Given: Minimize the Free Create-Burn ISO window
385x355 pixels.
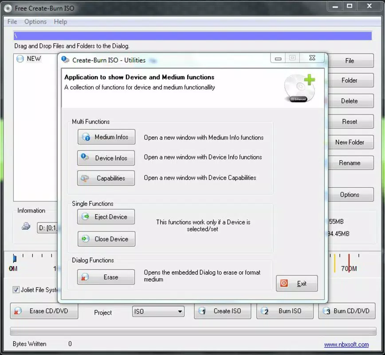Looking at the screenshot, I should click(x=335, y=6).
